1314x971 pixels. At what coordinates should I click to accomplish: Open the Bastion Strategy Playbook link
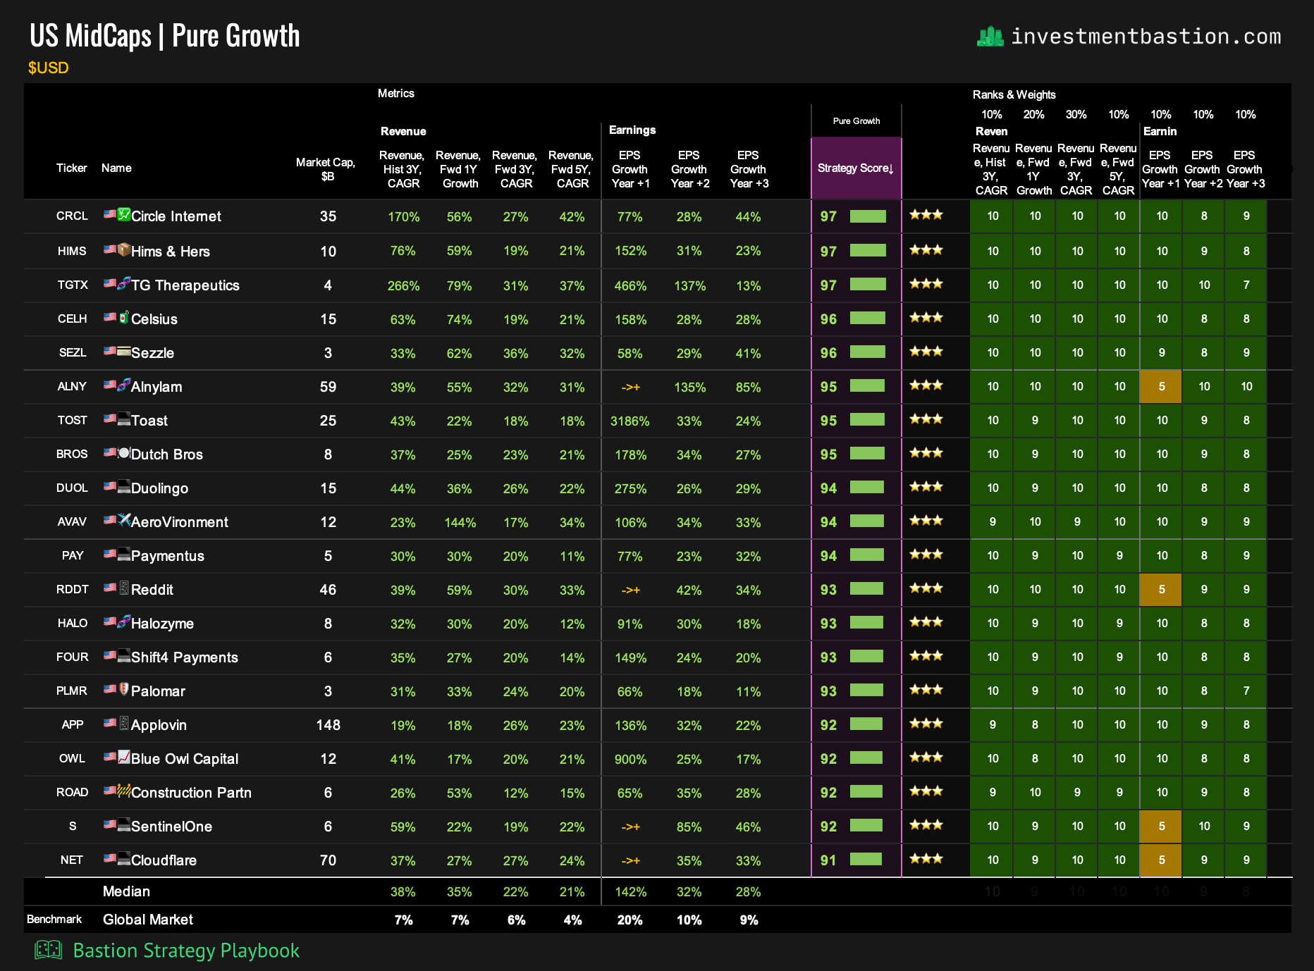[186, 950]
